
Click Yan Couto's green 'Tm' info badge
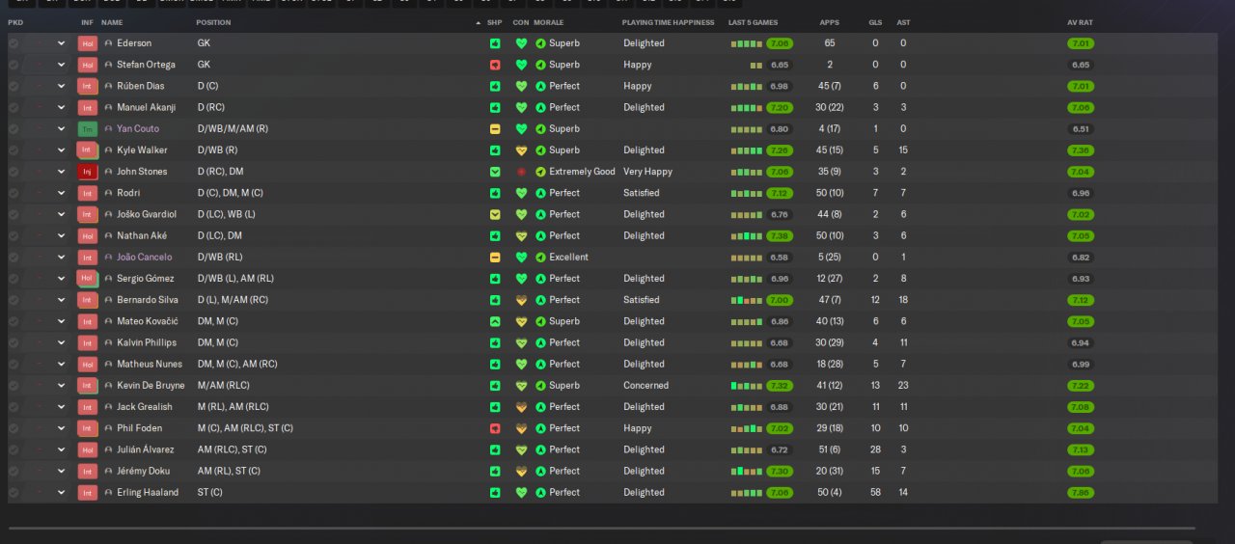point(88,129)
